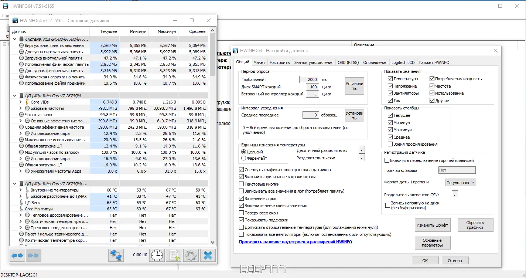Expand the Core VIDs row
The height and width of the screenshot is (278, 526).
point(21,102)
